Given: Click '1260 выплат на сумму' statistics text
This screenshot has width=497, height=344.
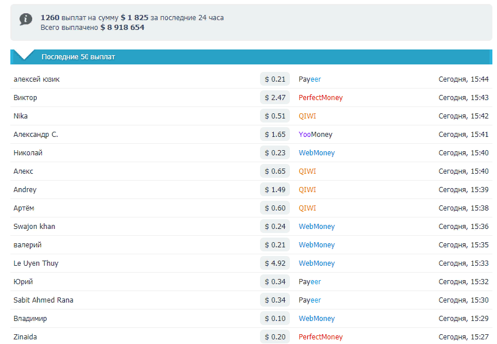Looking at the screenshot, I should click(x=79, y=17).
